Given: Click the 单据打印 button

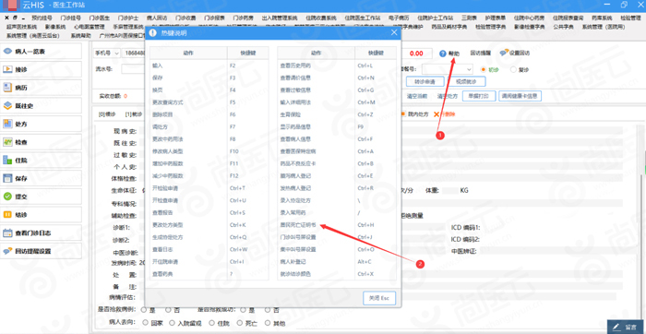Looking at the screenshot, I should pos(478,96).
